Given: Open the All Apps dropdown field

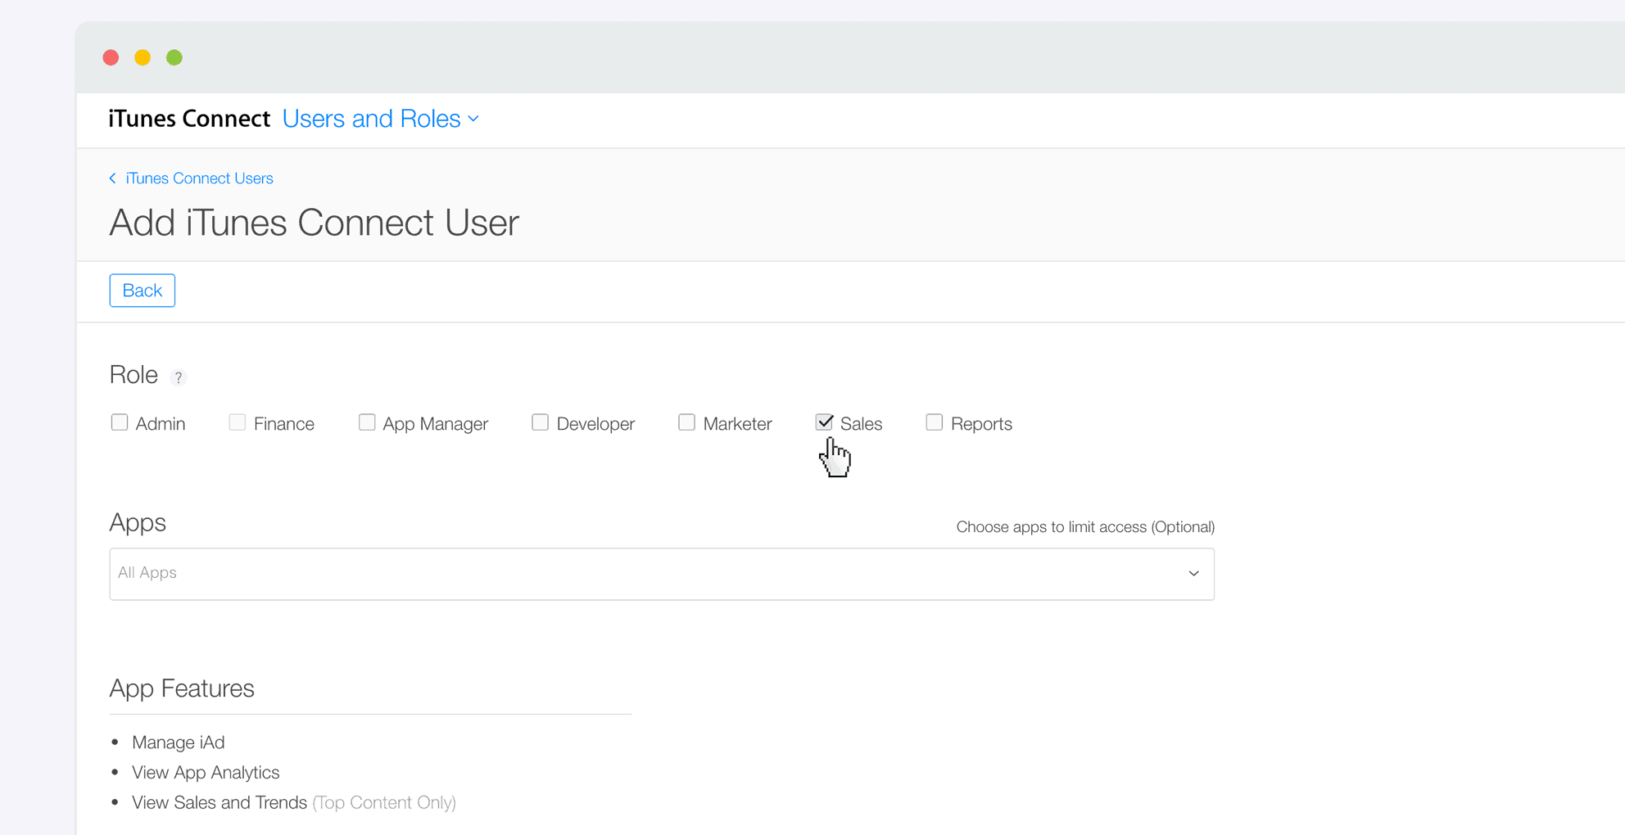Looking at the screenshot, I should (x=647, y=573).
